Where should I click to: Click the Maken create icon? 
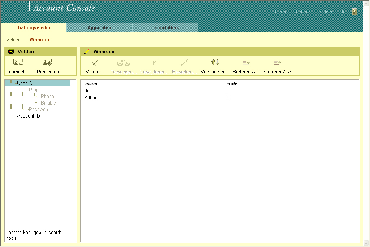coord(95,63)
